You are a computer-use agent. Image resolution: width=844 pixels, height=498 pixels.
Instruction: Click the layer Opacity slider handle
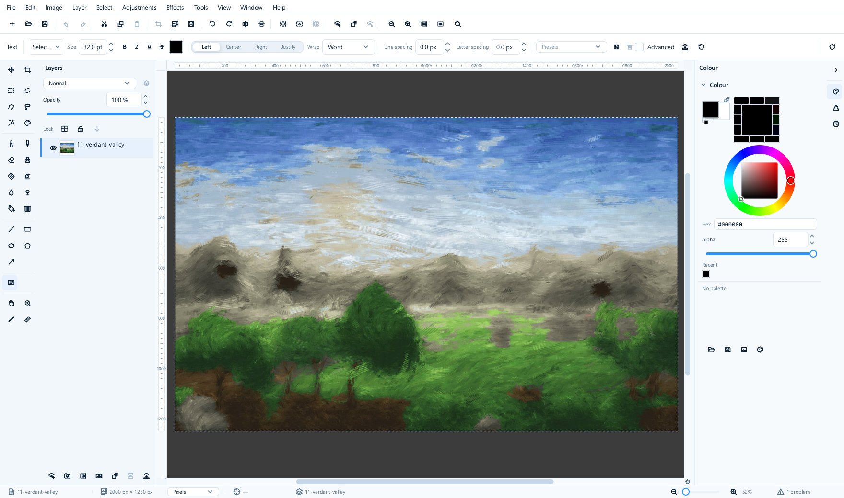pyautogui.click(x=147, y=114)
